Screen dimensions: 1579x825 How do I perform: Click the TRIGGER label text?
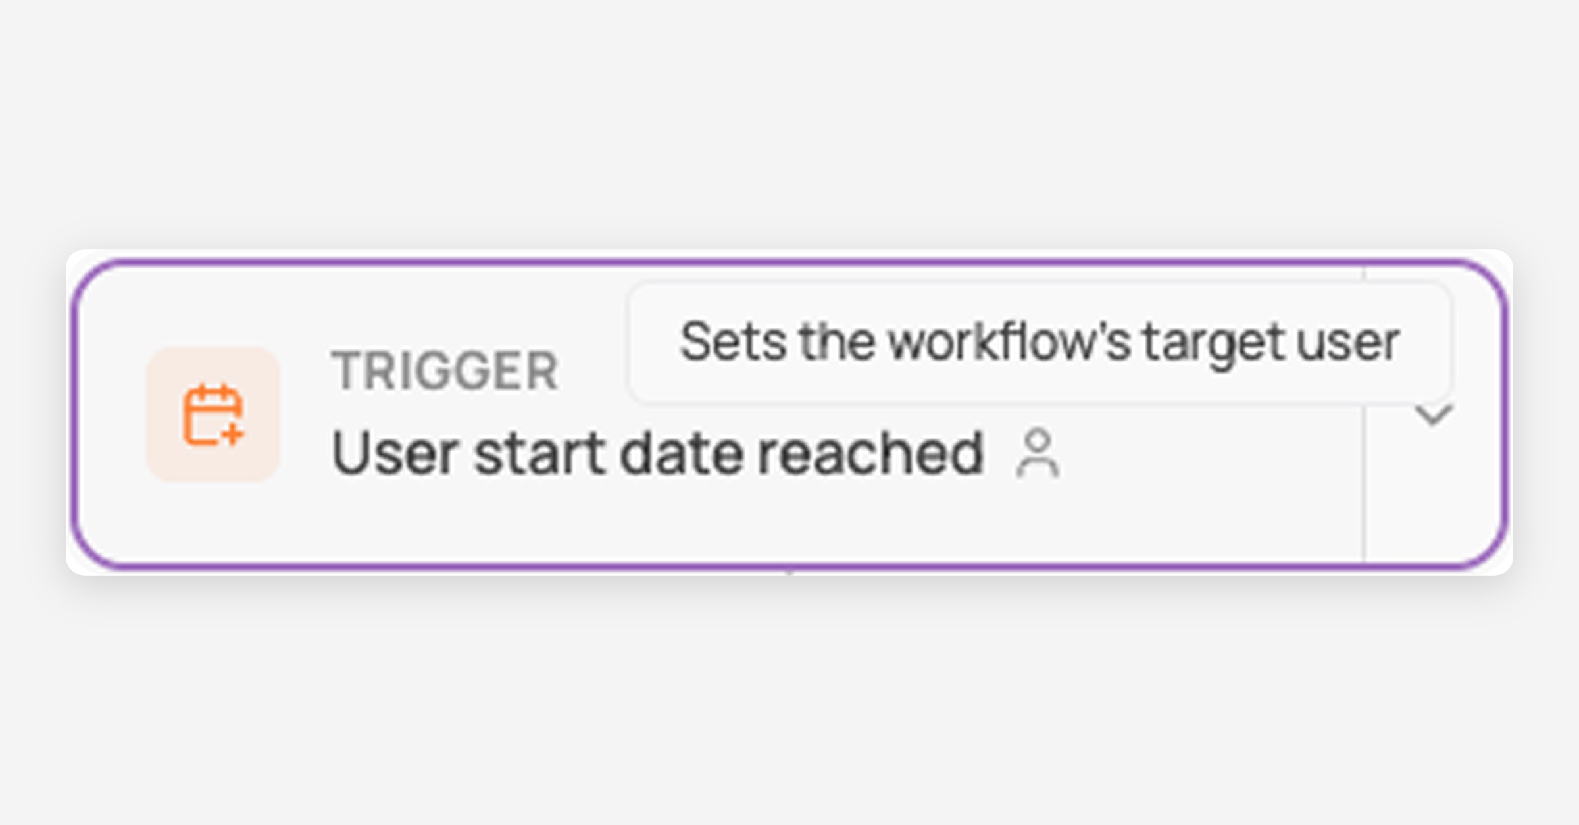coord(445,371)
